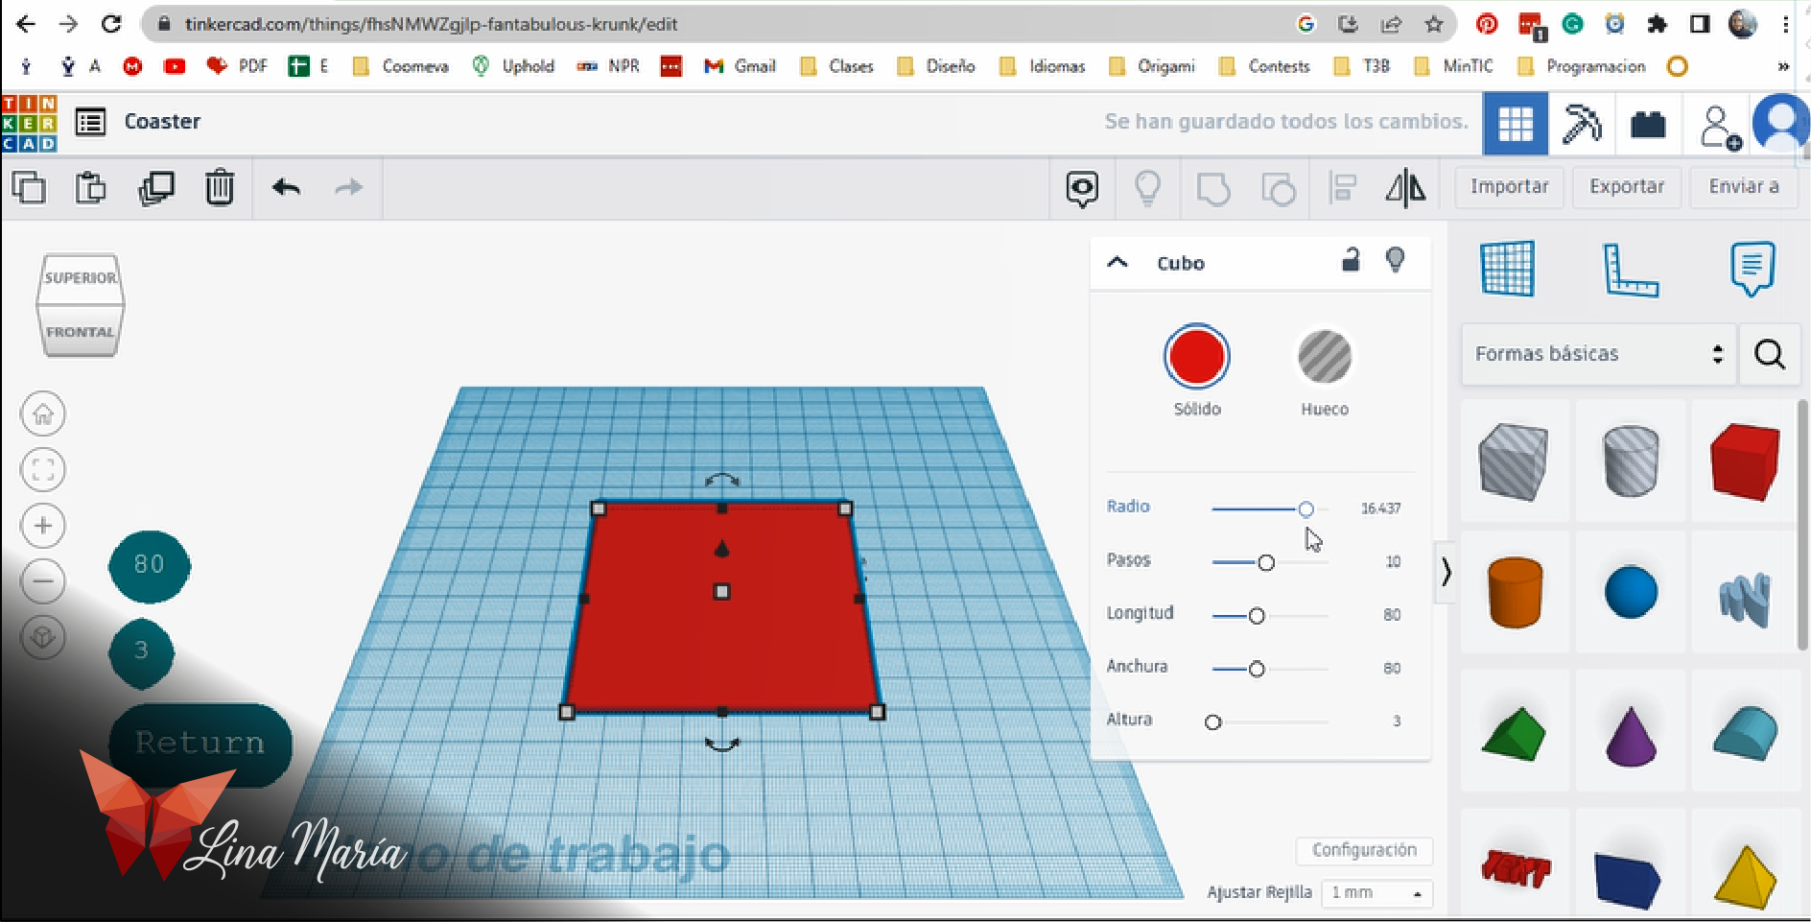The width and height of the screenshot is (1811, 922).
Task: Adjust the Radio slider handle
Action: 1305,509
